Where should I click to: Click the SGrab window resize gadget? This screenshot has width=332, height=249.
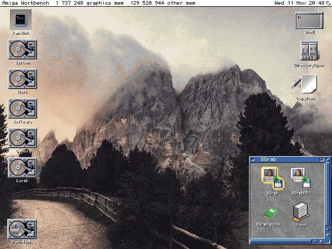(328, 241)
